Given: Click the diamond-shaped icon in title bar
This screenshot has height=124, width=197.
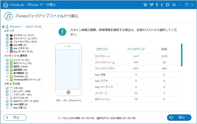Looking at the screenshot, I should point(151,5).
